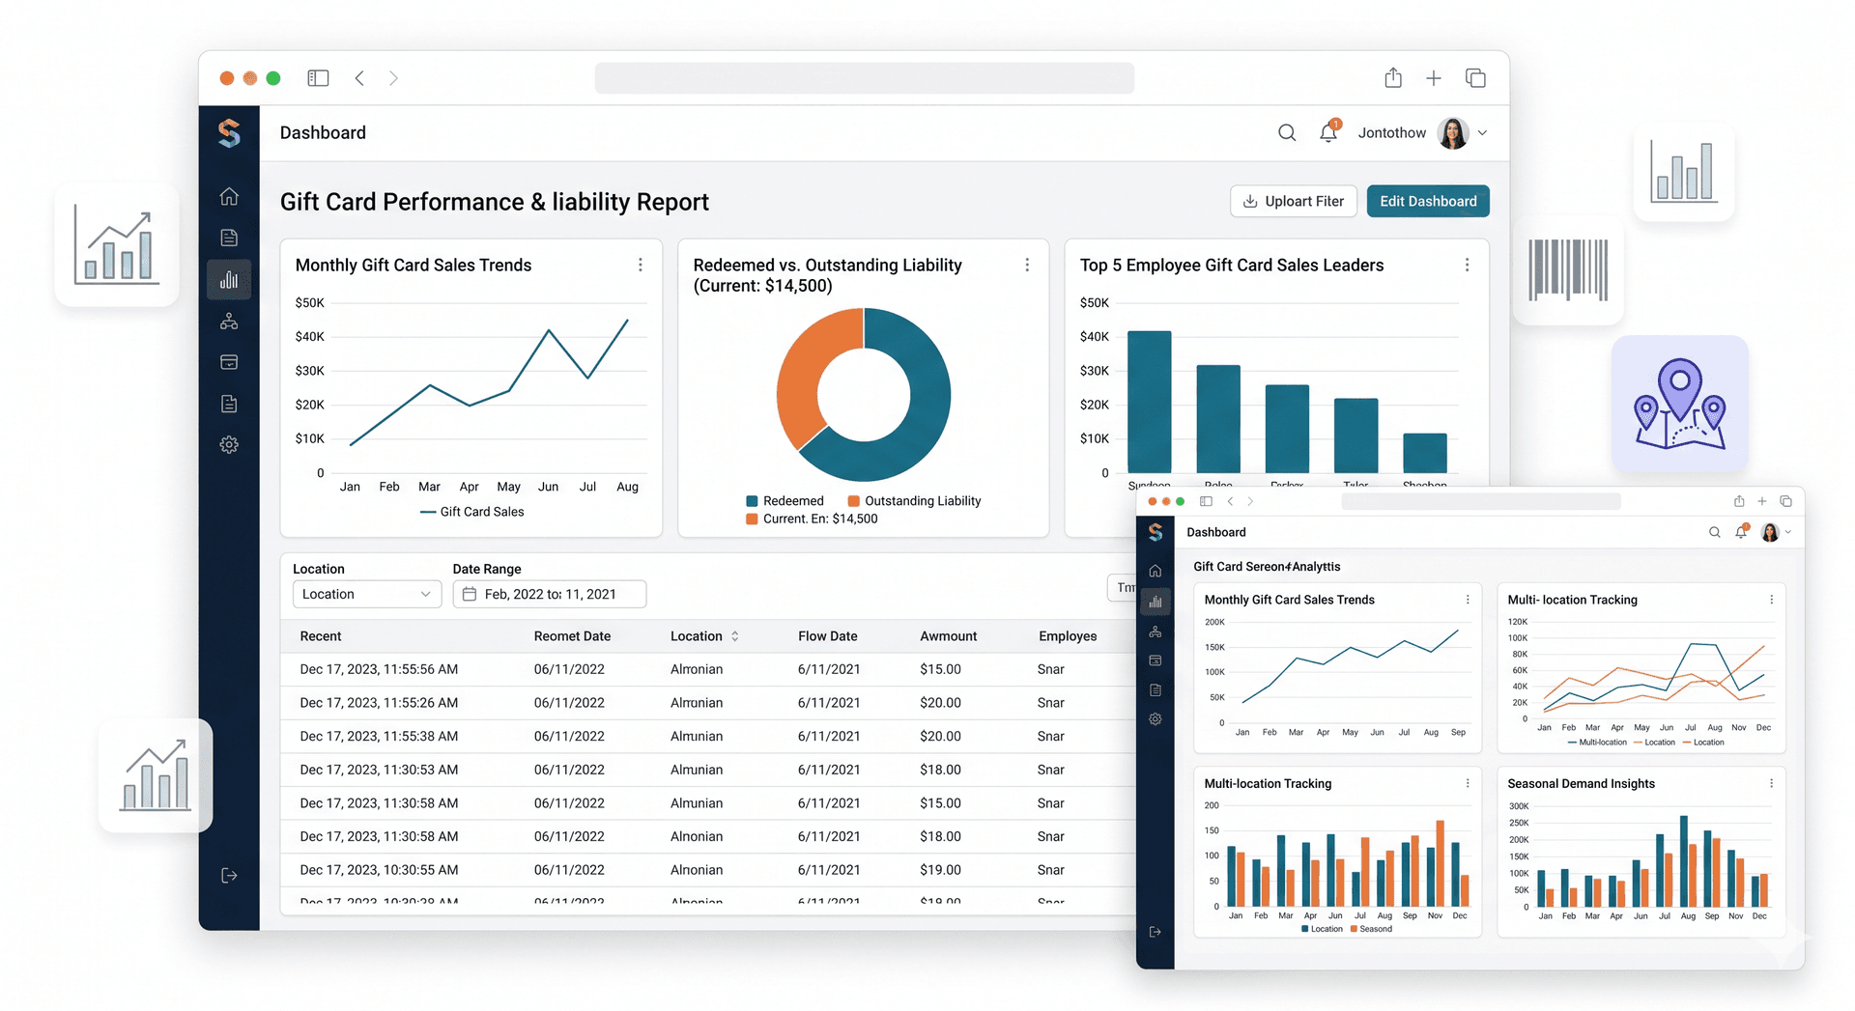
Task: Open the Location dropdown filter
Action: 367,594
